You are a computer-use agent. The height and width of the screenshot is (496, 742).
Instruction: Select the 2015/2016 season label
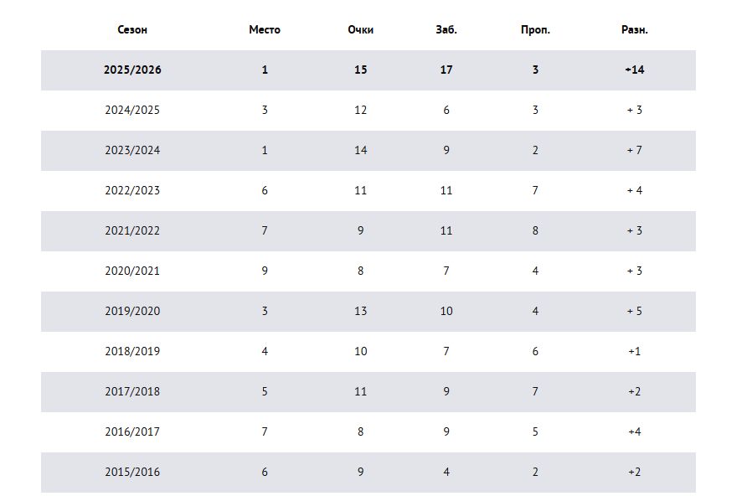[x=132, y=473]
